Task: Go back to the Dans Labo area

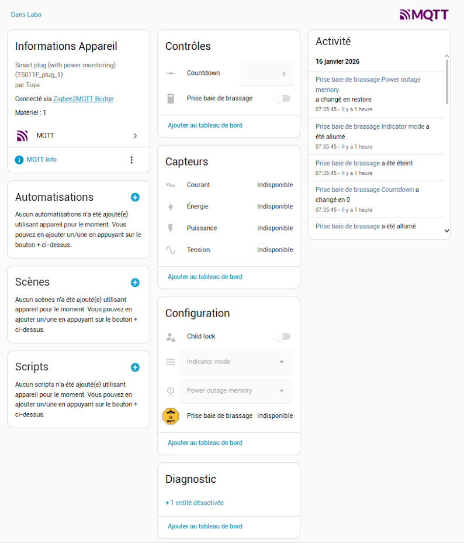Action: point(26,15)
